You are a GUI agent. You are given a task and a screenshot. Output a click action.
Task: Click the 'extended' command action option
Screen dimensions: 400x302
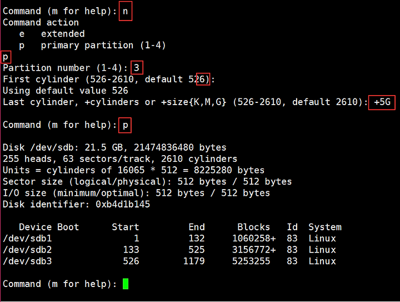(63, 34)
